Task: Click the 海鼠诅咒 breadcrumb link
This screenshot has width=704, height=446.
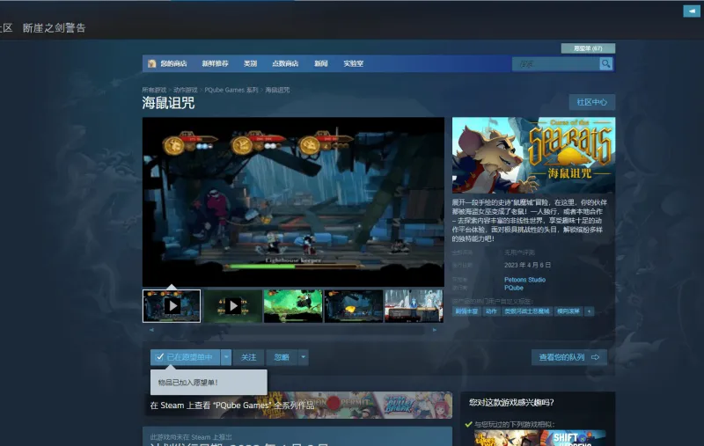Action: point(277,91)
